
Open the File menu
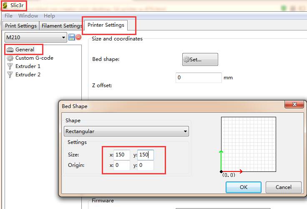coord(8,16)
